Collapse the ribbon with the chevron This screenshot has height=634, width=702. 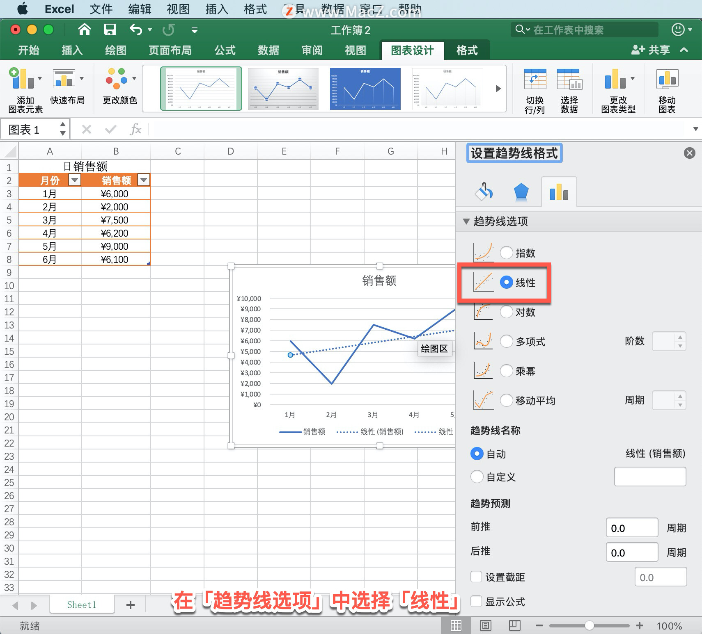(x=684, y=50)
